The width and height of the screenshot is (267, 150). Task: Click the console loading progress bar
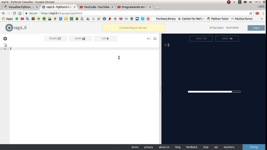(x=214, y=92)
